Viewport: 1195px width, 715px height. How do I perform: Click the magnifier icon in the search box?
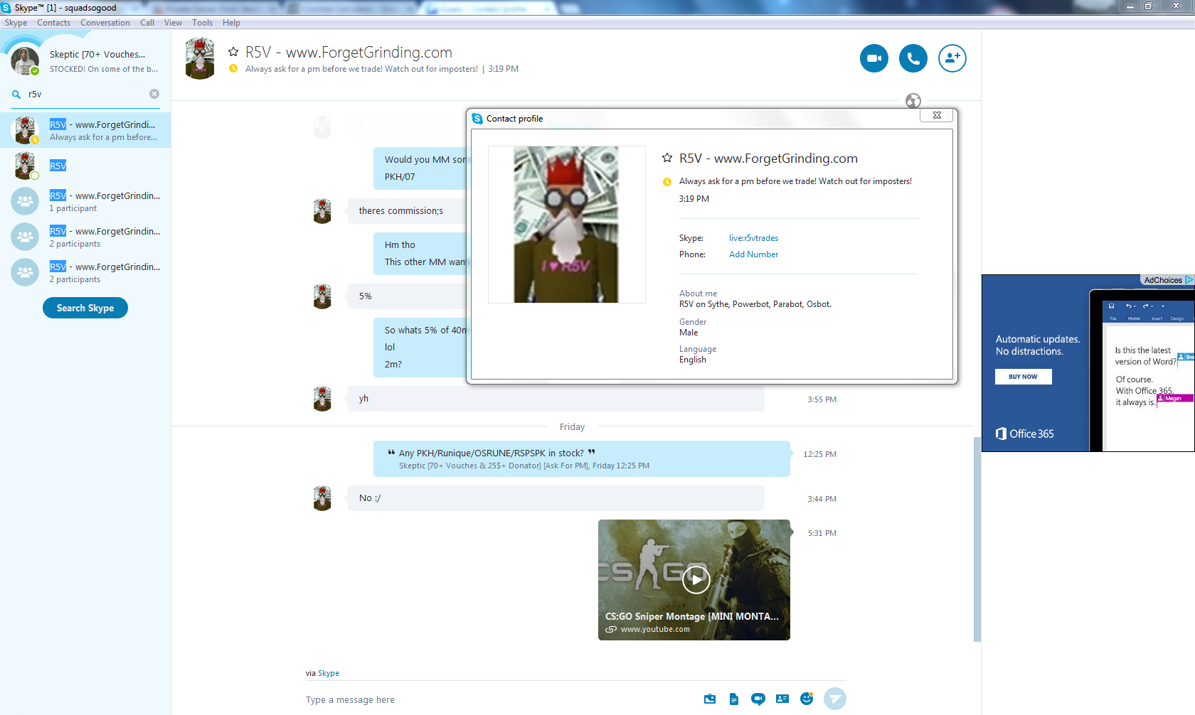(16, 94)
